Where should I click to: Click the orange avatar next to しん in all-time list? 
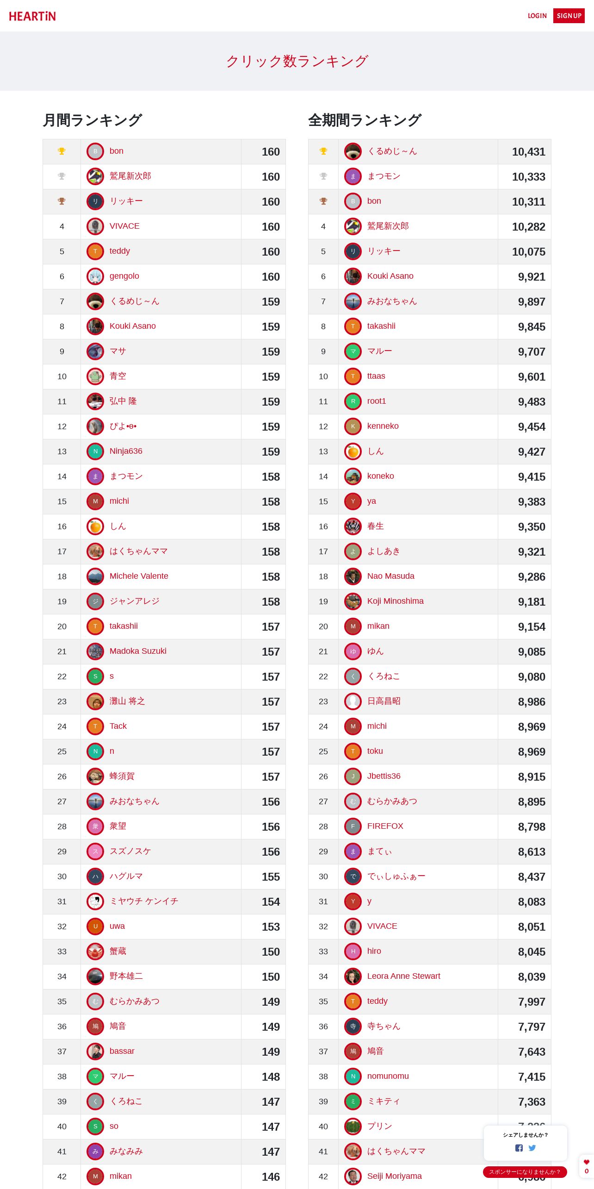[353, 451]
